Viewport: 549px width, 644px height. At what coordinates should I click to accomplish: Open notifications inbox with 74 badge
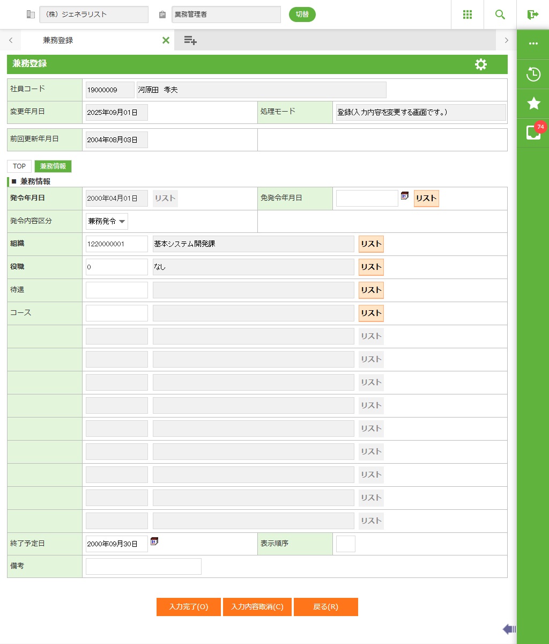(533, 133)
